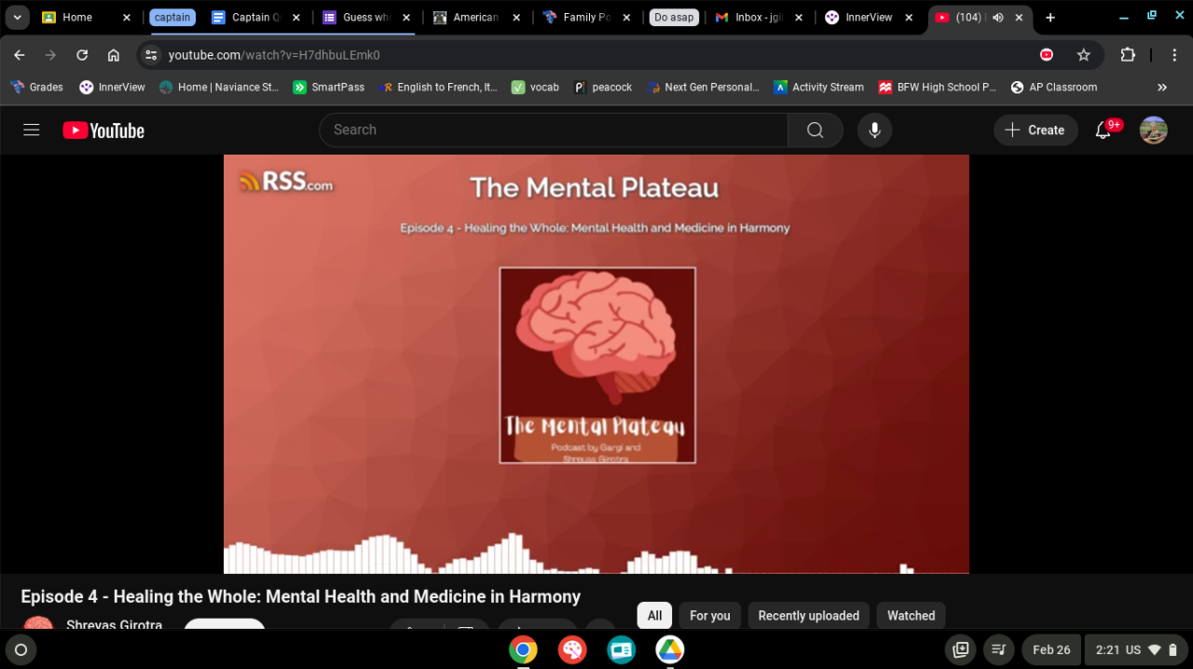Bookmark this page with star icon
This screenshot has width=1193, height=669.
[1083, 55]
